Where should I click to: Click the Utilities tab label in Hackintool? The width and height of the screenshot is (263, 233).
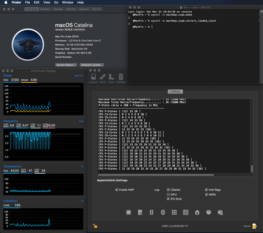pos(175,92)
